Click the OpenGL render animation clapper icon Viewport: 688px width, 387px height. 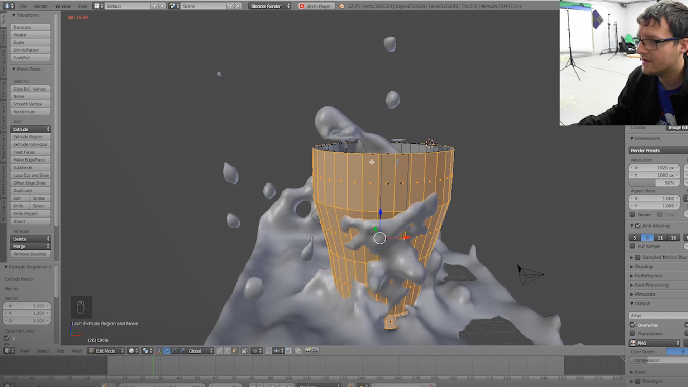click(x=316, y=351)
